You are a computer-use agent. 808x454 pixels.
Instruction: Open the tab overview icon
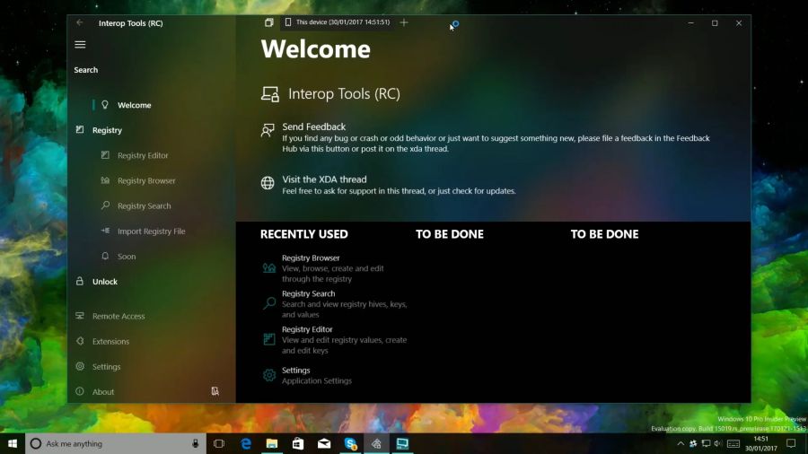coord(269,22)
